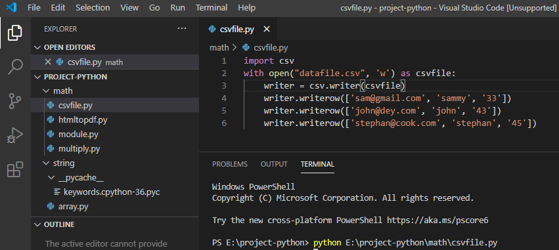Image resolution: width=559 pixels, height=250 pixels.
Task: Click Python icon beside multiply.py
Action: [51, 148]
